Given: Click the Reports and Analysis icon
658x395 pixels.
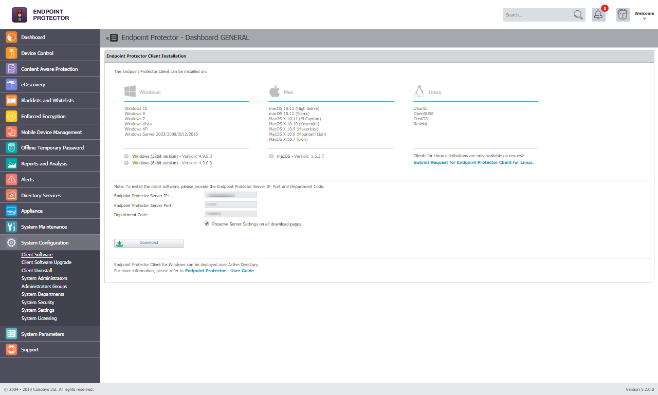Looking at the screenshot, I should [11, 163].
